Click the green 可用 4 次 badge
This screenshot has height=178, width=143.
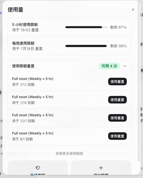pyautogui.click(x=109, y=66)
